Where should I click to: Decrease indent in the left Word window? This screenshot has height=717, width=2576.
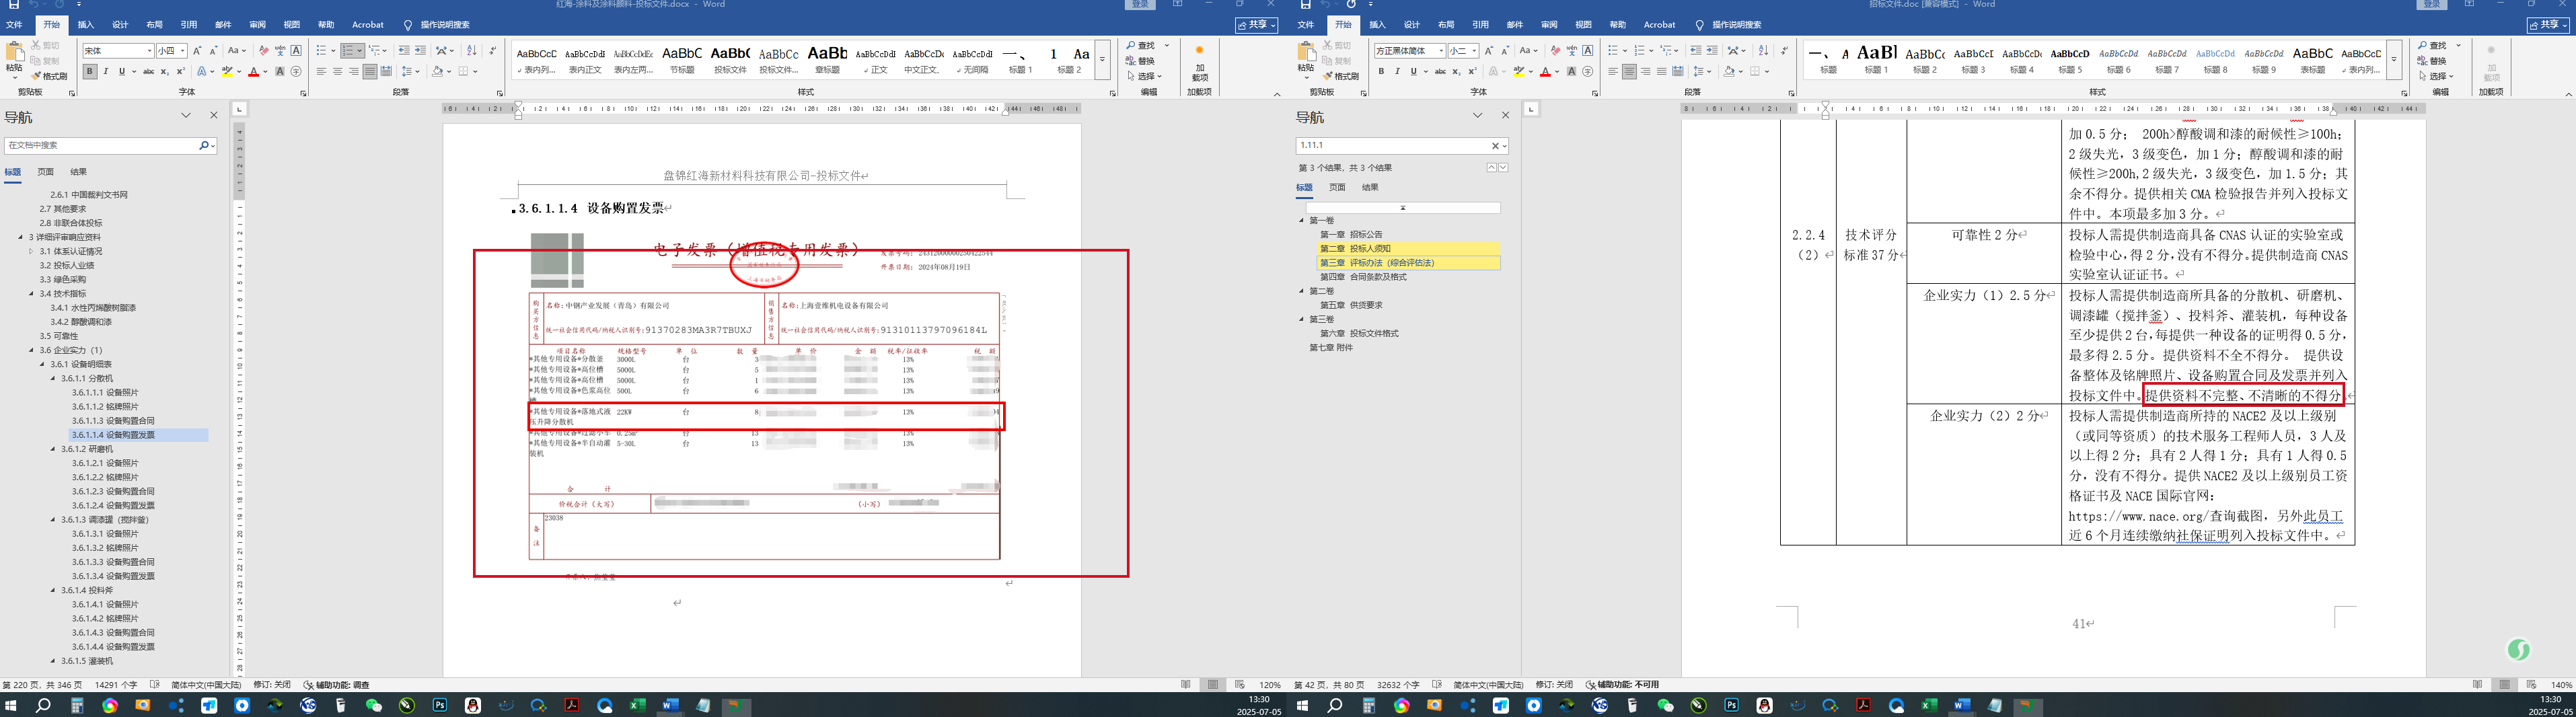click(x=403, y=50)
